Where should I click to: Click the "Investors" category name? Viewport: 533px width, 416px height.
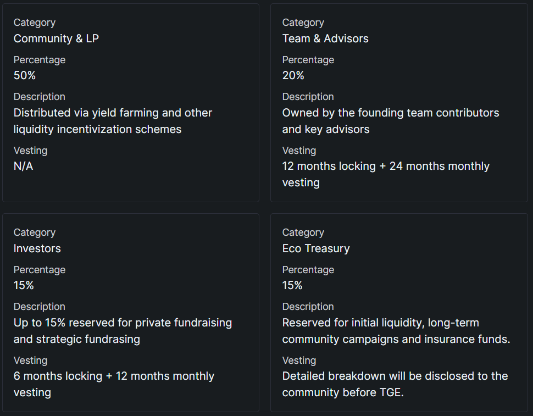pyautogui.click(x=37, y=248)
